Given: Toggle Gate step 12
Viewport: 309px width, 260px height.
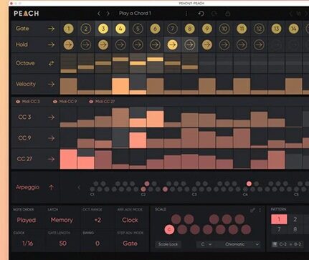Looking at the screenshot, I should pyautogui.click(x=259, y=29).
